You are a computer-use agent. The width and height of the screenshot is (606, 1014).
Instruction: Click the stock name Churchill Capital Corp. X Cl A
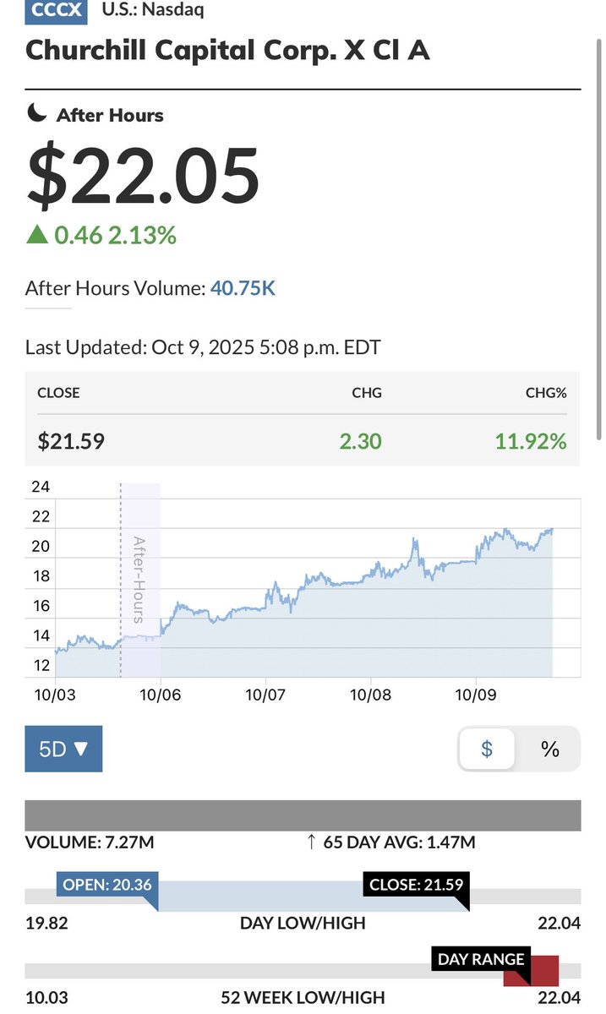(228, 50)
